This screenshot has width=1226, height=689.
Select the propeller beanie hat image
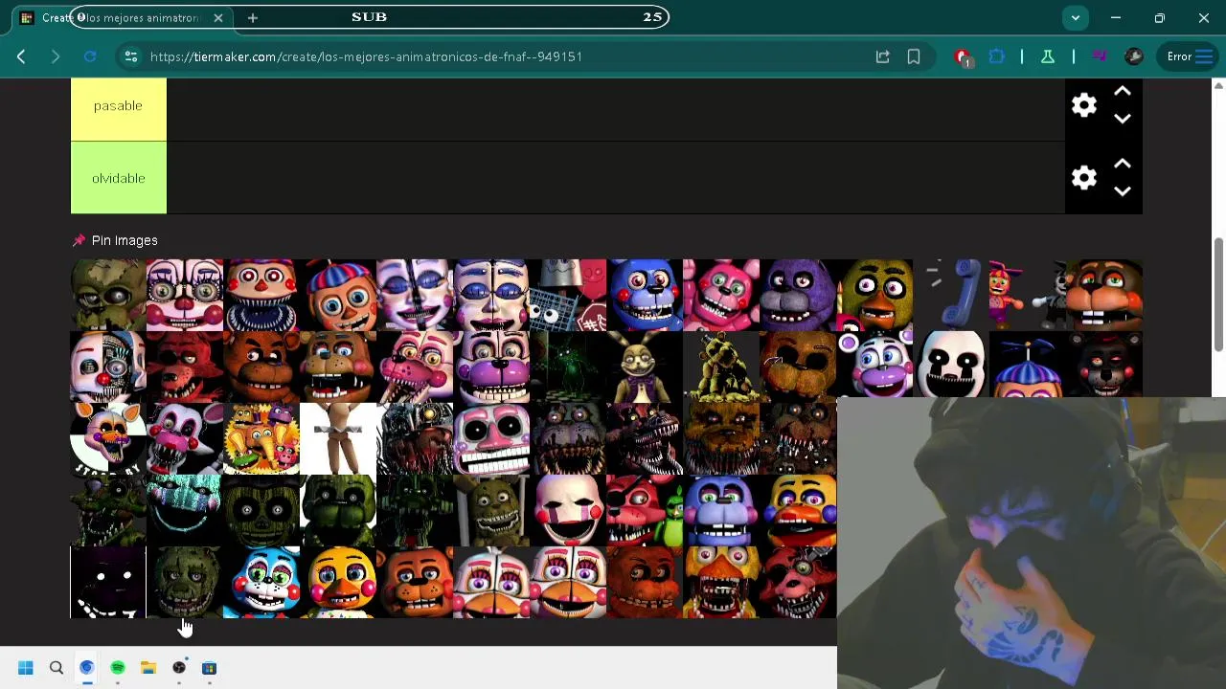click(1028, 365)
